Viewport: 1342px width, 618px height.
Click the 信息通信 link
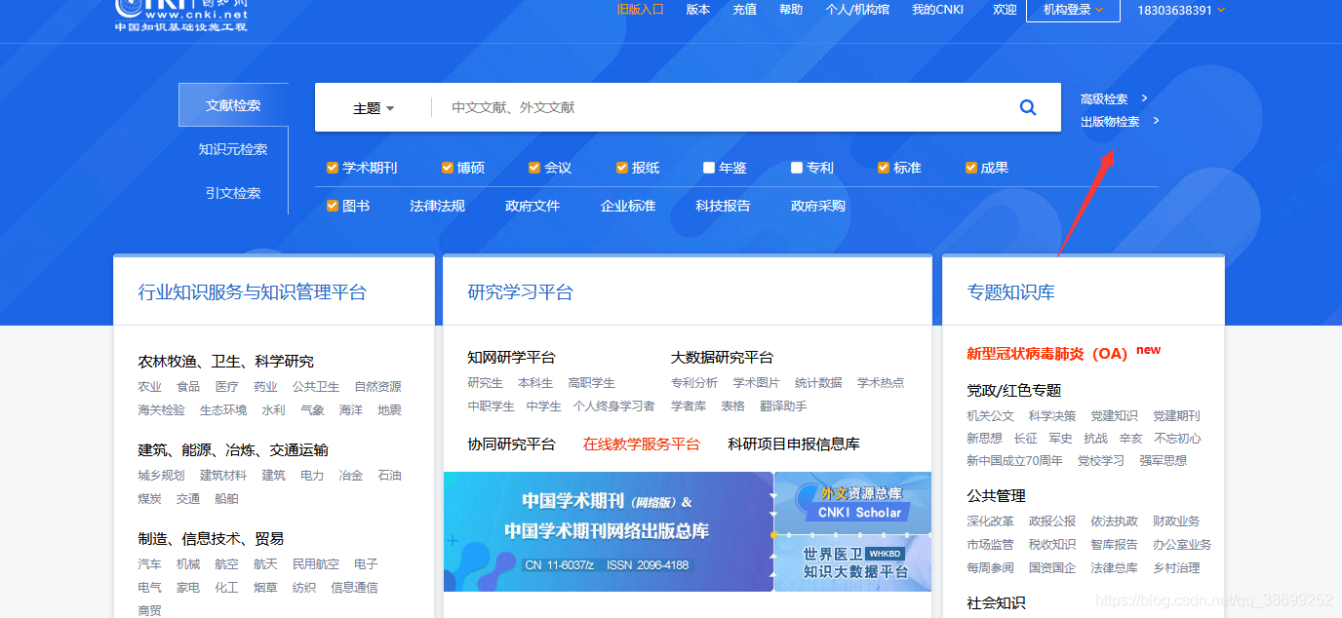(x=354, y=588)
